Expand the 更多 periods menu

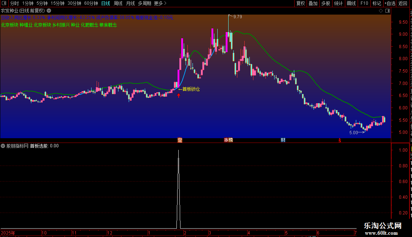click(160, 3)
